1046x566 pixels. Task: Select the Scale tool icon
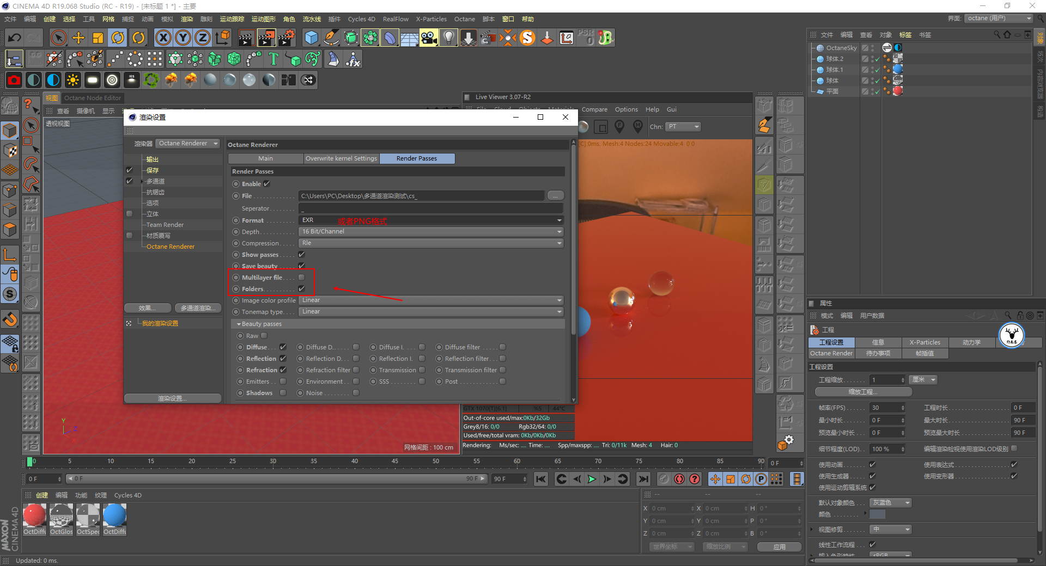(98, 38)
